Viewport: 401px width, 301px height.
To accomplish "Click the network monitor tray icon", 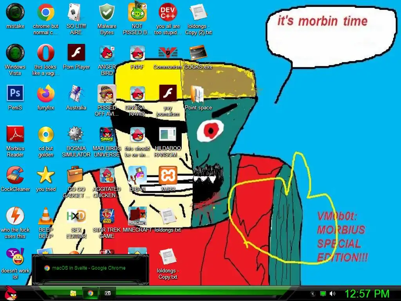I will pyautogui.click(x=323, y=294).
